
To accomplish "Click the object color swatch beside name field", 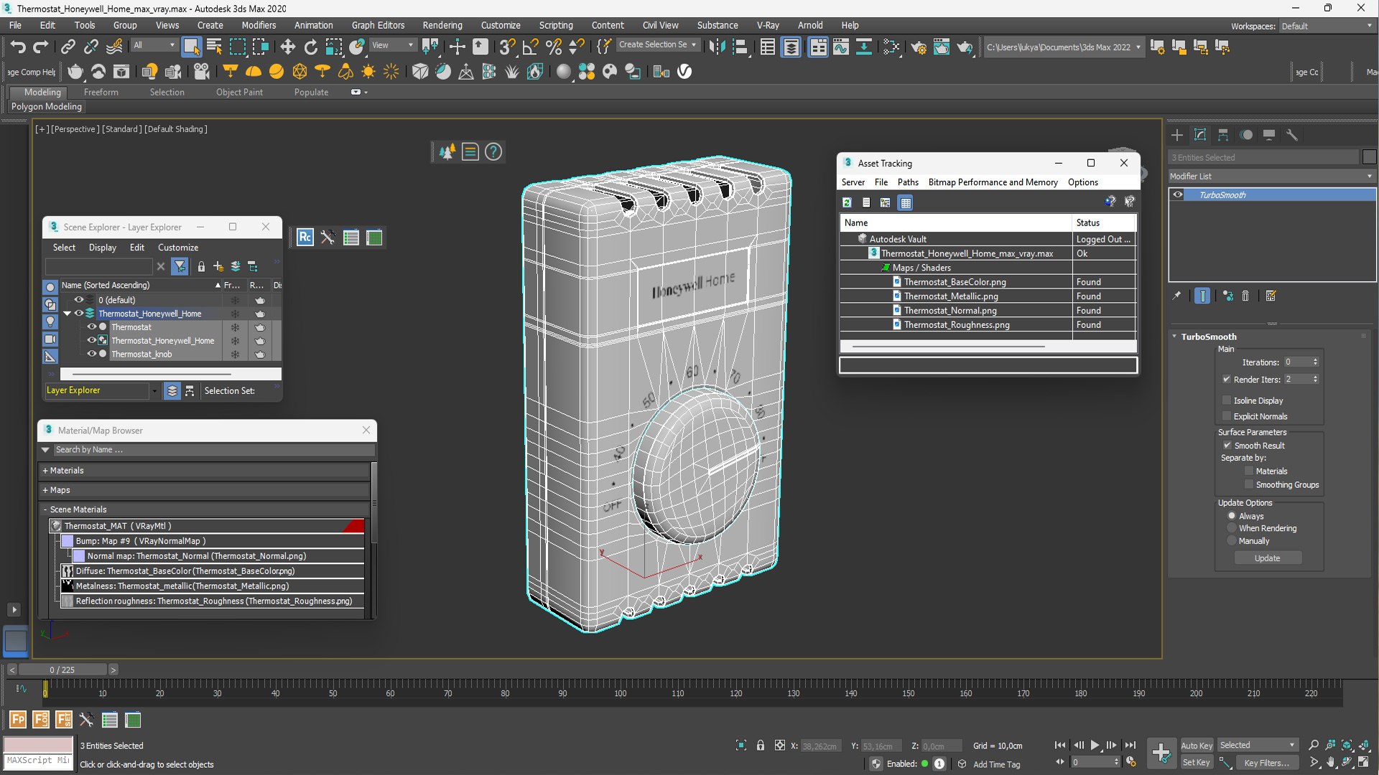I will 1369,157.
